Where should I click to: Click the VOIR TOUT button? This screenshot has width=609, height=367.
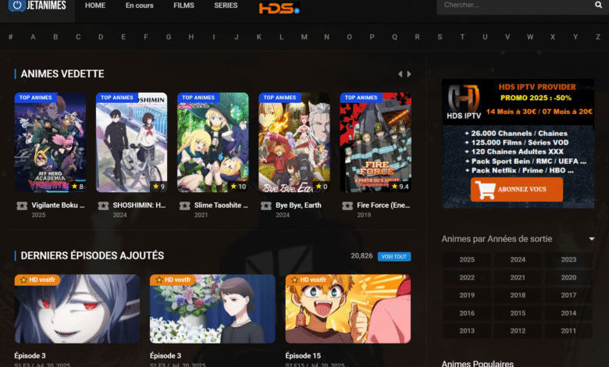point(394,257)
